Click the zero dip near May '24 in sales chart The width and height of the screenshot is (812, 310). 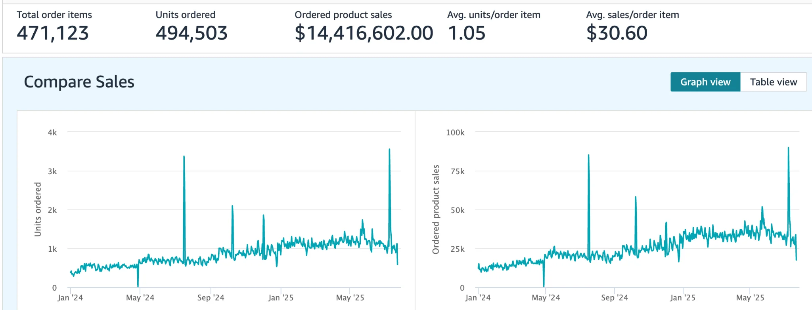tap(544, 285)
